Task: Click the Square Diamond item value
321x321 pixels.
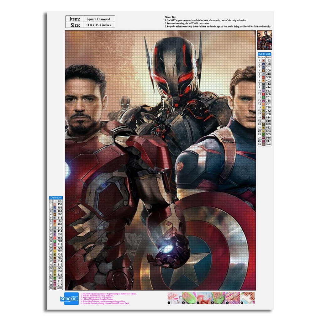Action: [x=98, y=19]
